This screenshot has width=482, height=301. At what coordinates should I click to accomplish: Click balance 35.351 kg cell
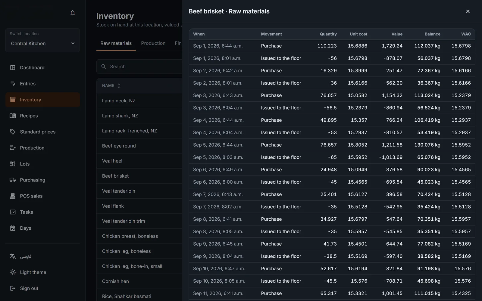429,231
